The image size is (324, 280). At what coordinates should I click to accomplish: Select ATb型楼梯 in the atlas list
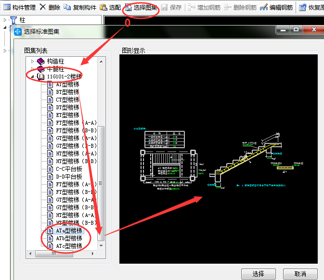(69, 238)
